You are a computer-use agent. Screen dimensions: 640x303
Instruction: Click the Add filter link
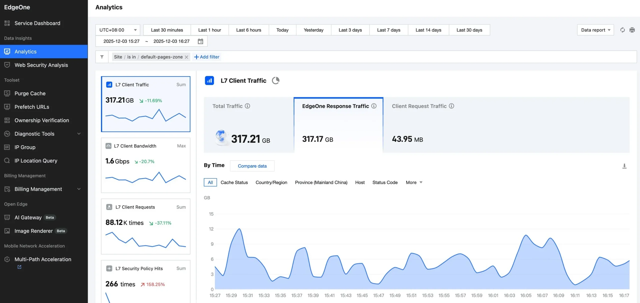tap(206, 57)
